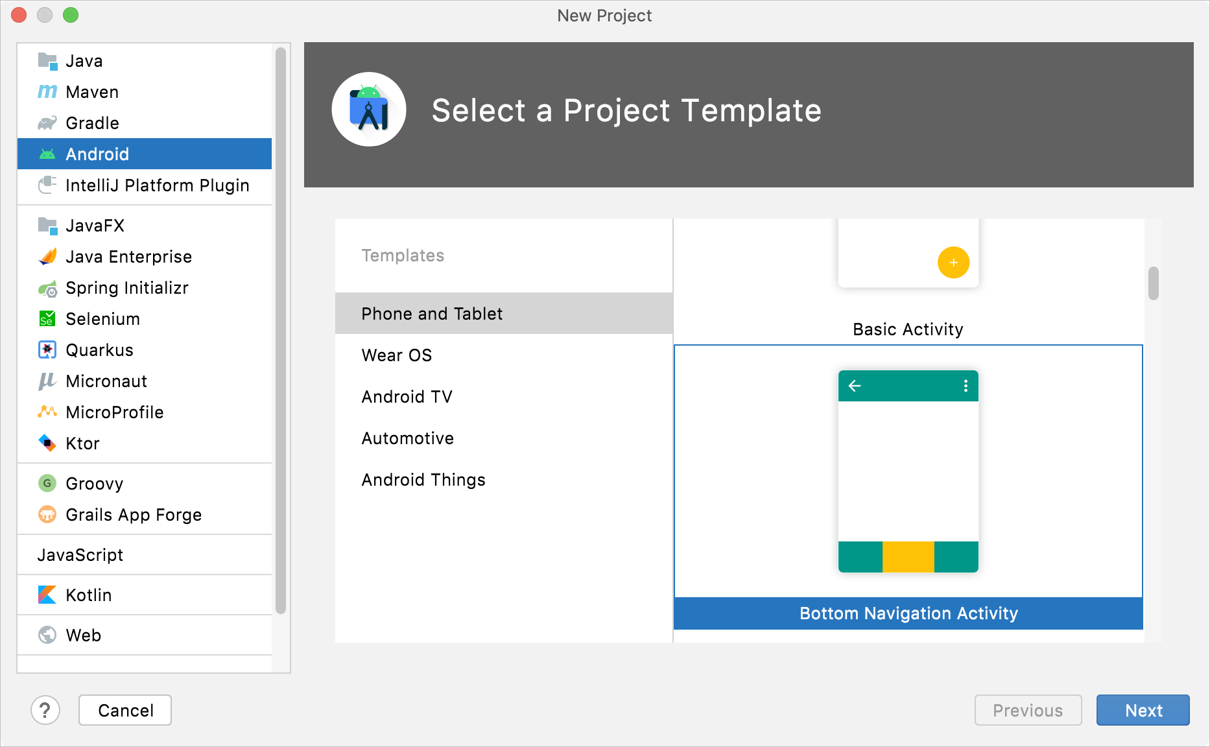Select Gradle project type
The image size is (1210, 747).
click(x=145, y=123)
